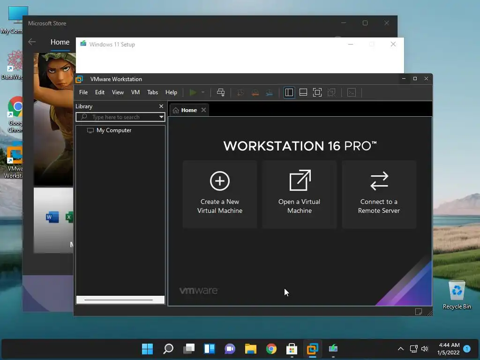Power on the virtual machine with green play button

pos(193,92)
